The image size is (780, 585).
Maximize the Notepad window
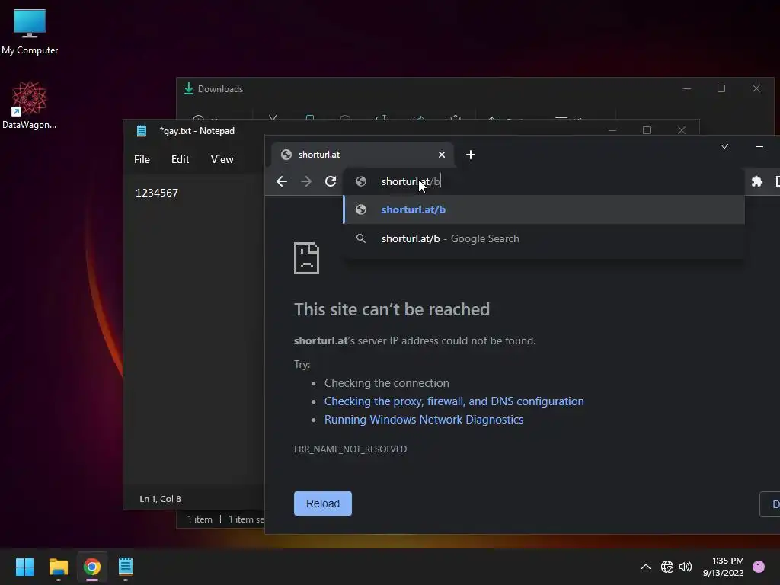coord(647,130)
